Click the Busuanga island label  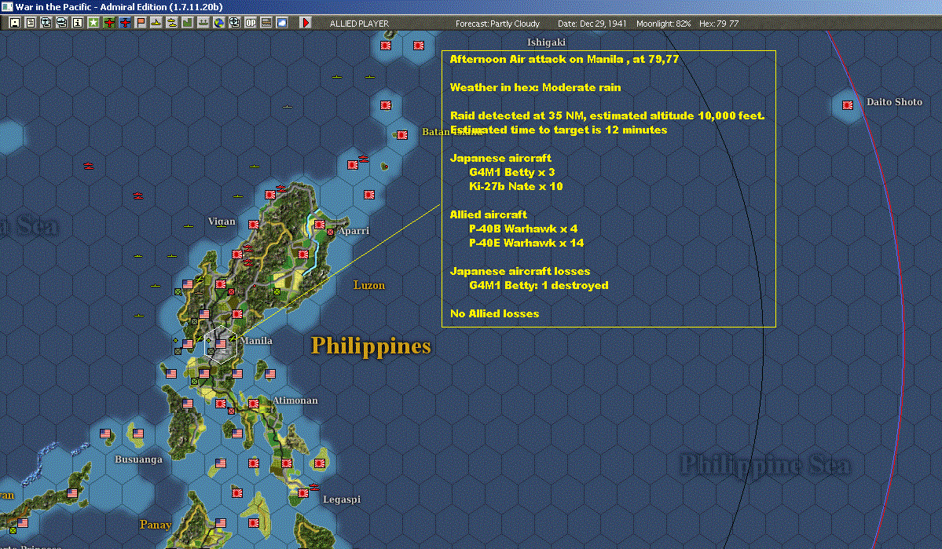139,459
